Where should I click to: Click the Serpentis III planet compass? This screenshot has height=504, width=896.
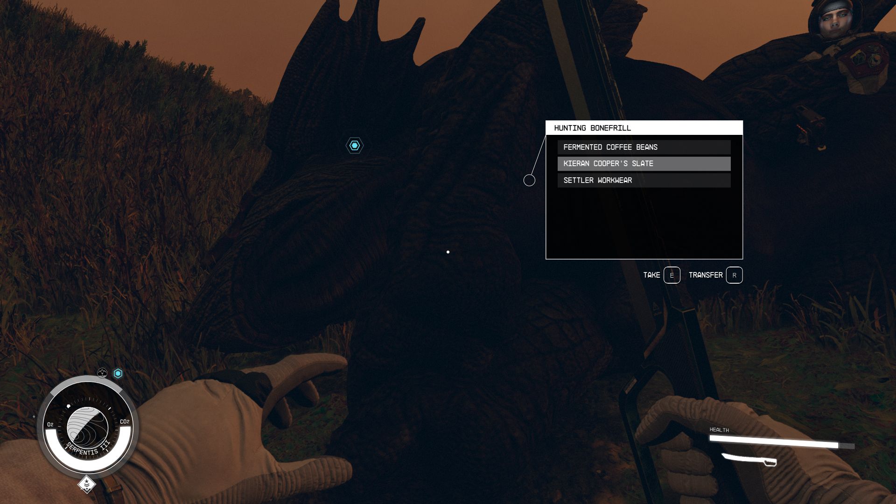(88, 428)
